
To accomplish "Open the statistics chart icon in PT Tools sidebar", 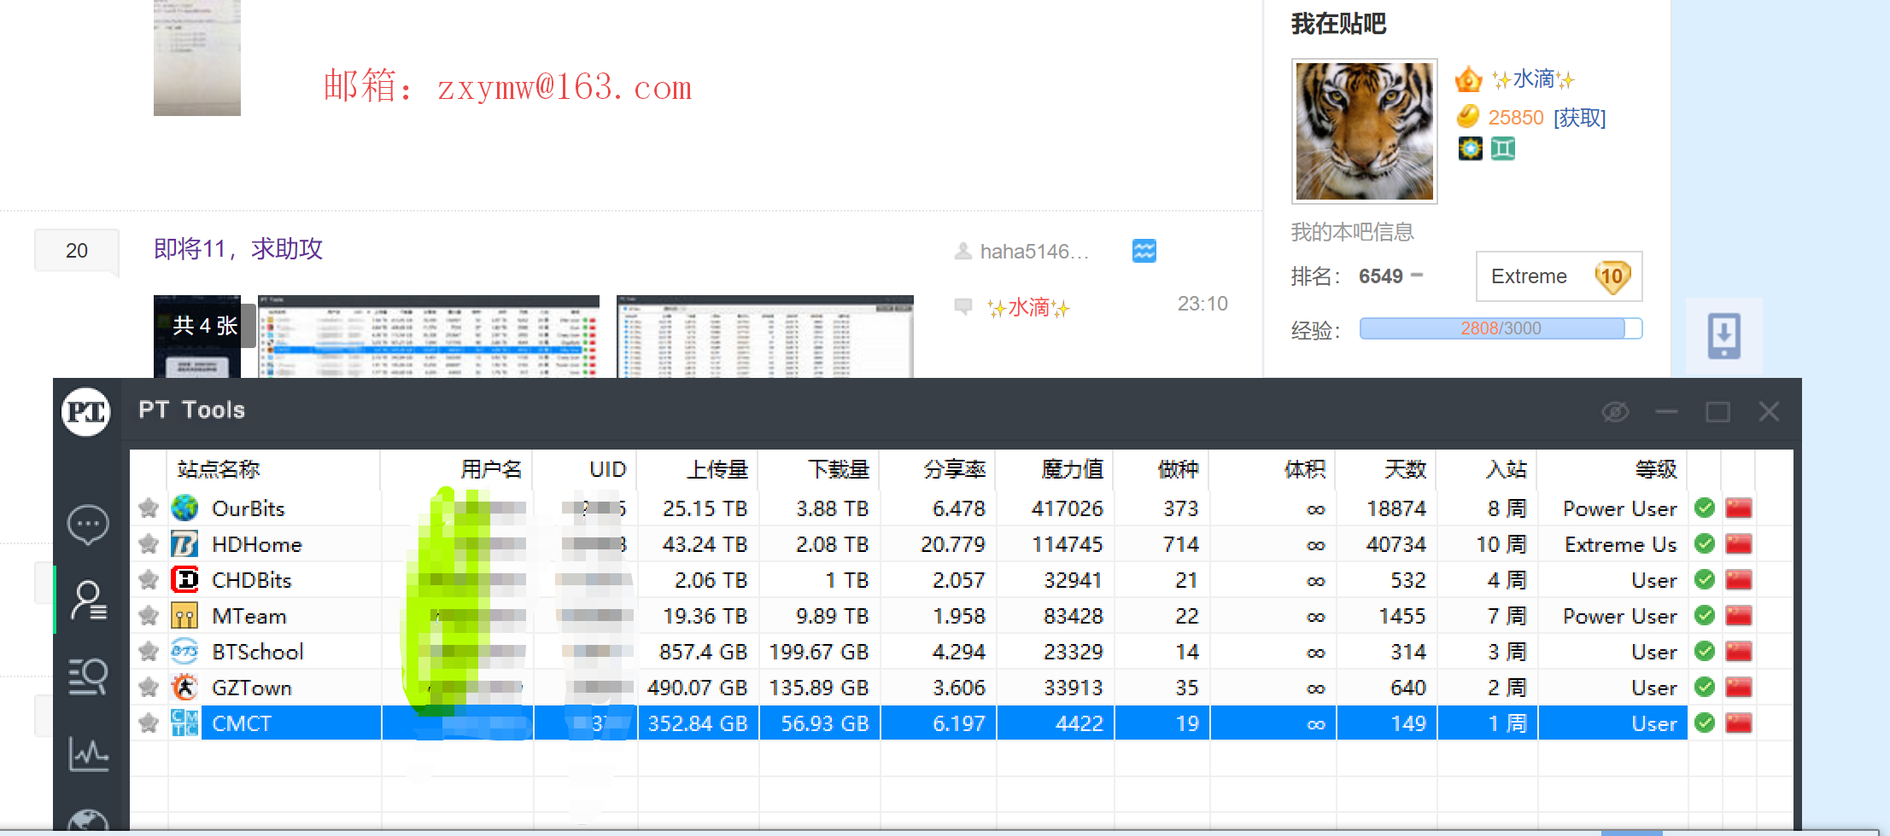I will (x=88, y=754).
